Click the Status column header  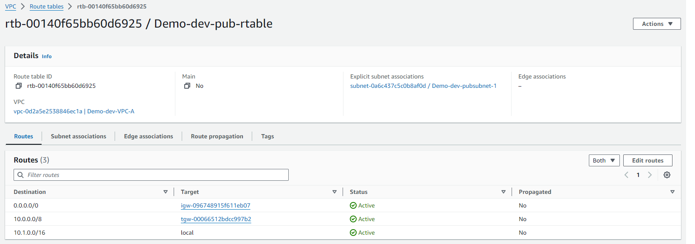pyautogui.click(x=359, y=192)
